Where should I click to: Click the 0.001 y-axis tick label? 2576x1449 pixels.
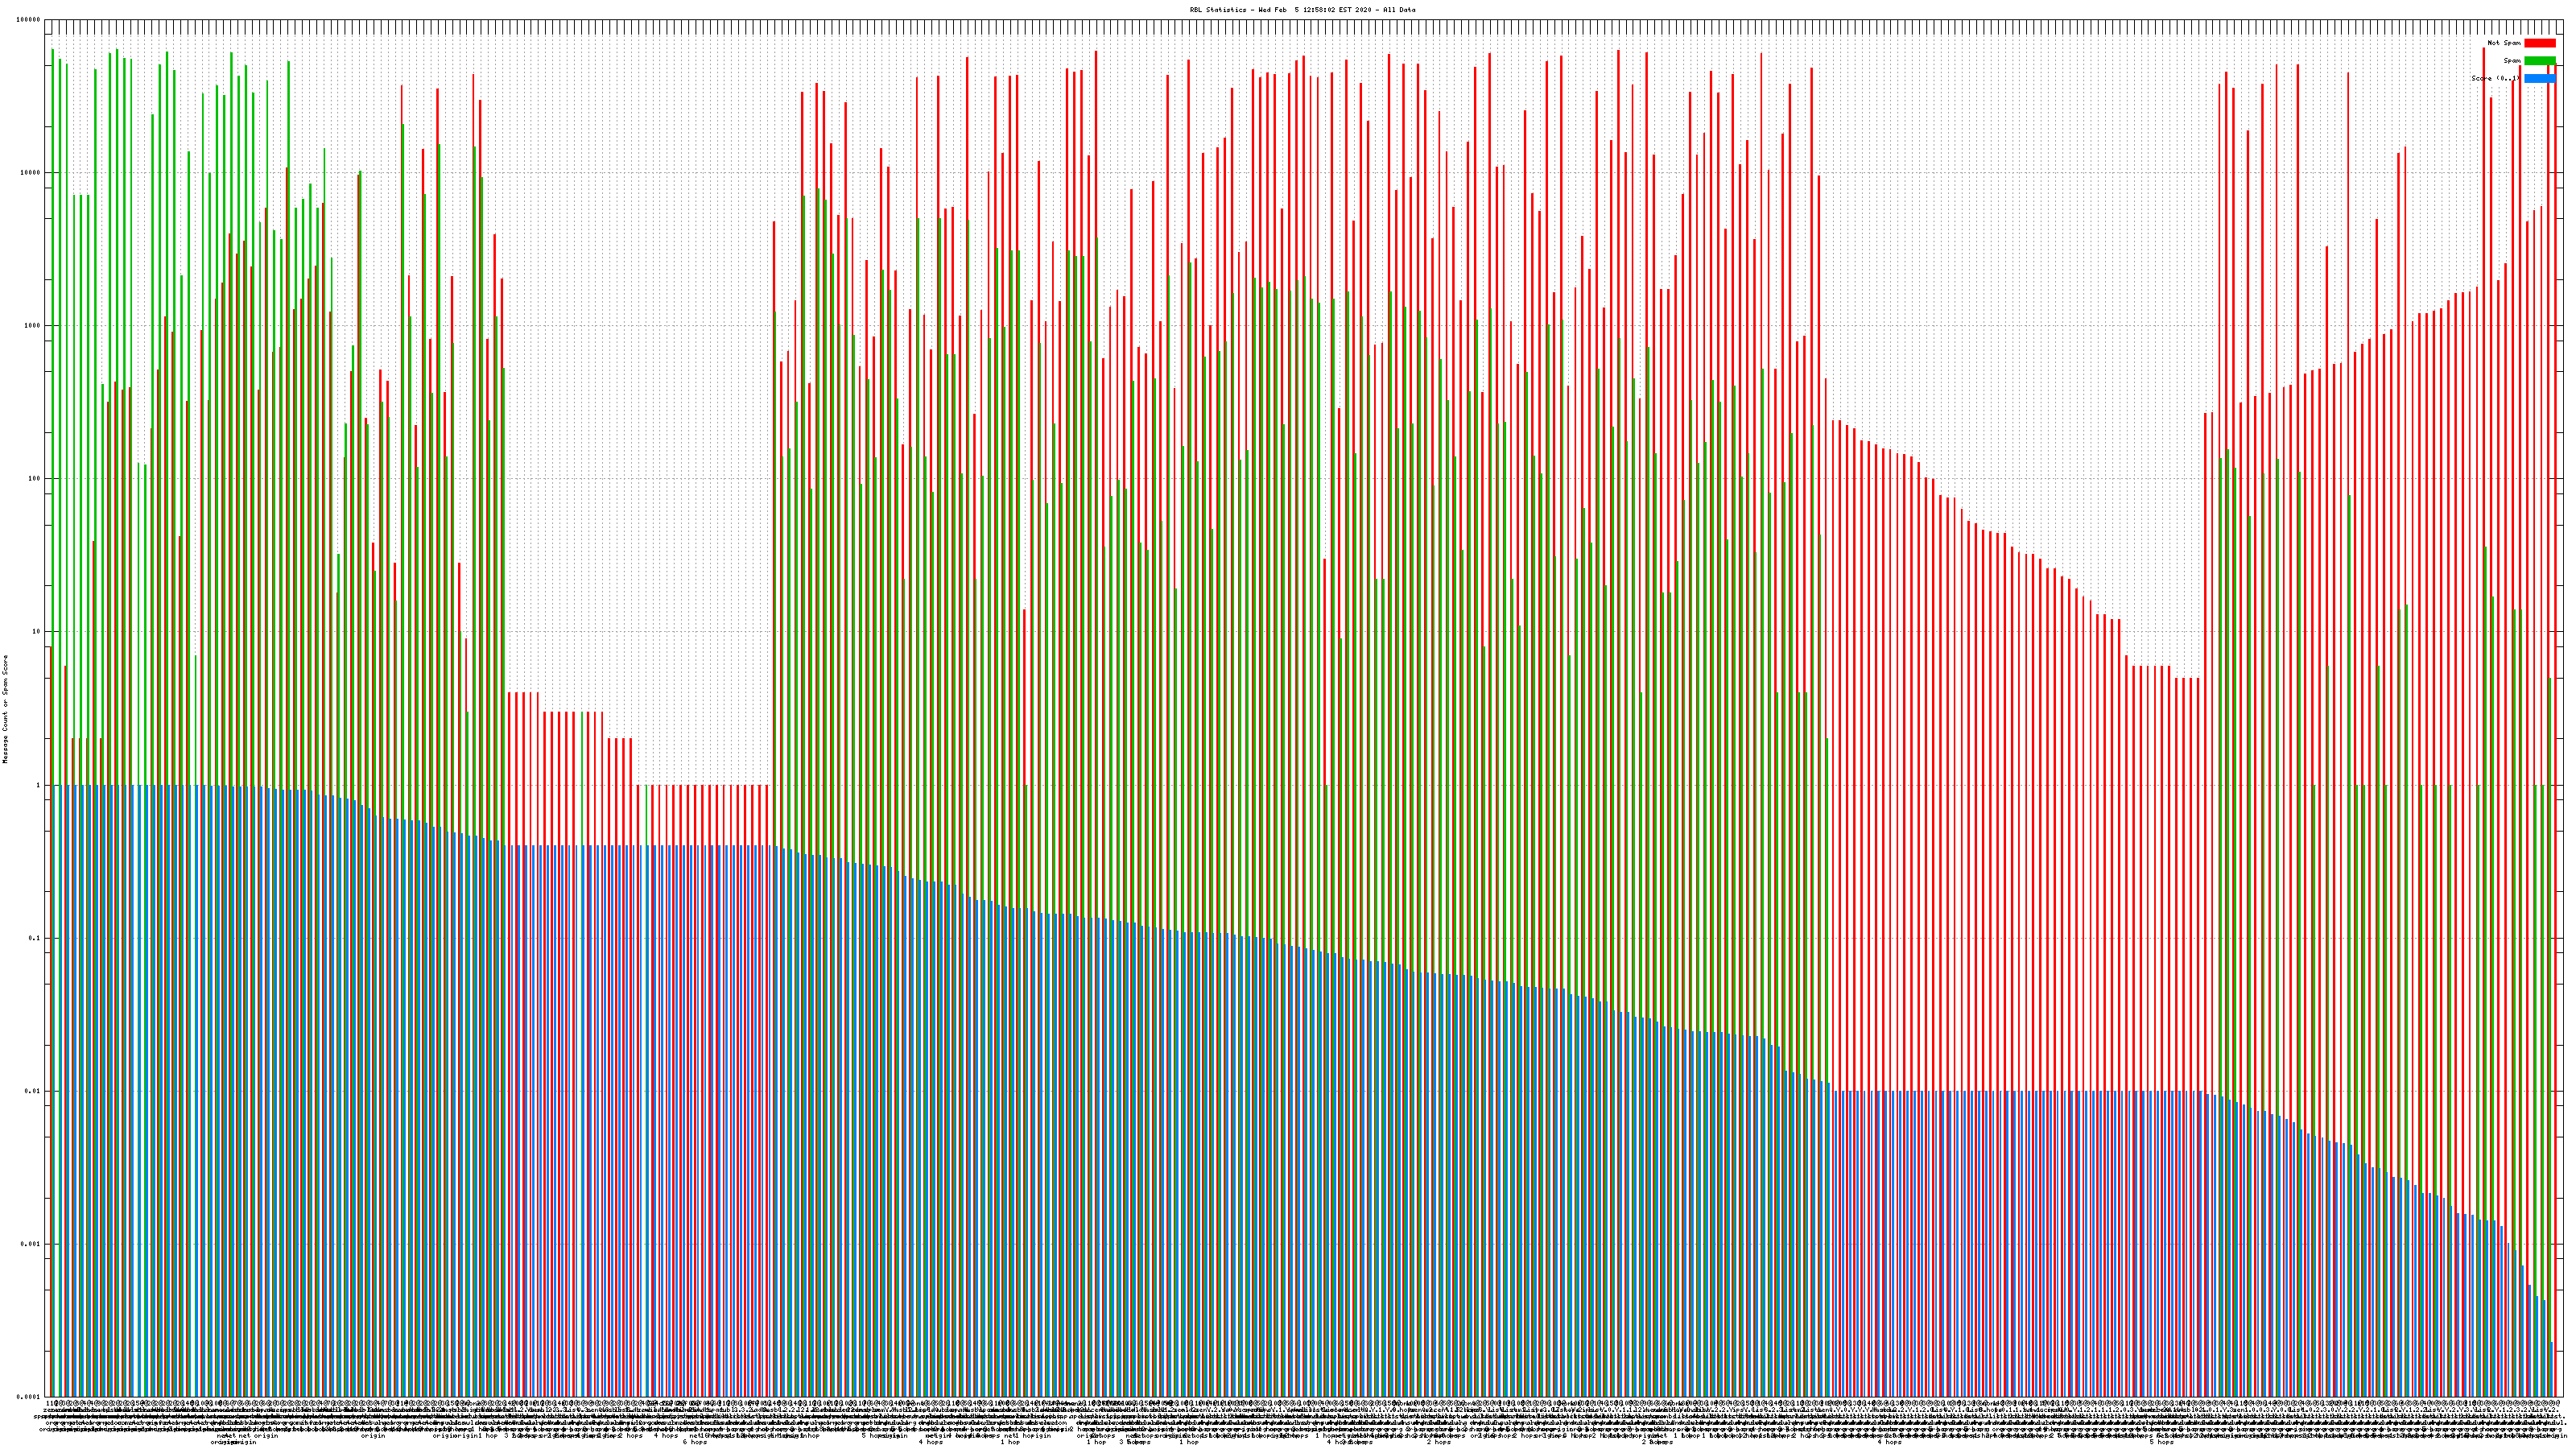[x=31, y=1244]
